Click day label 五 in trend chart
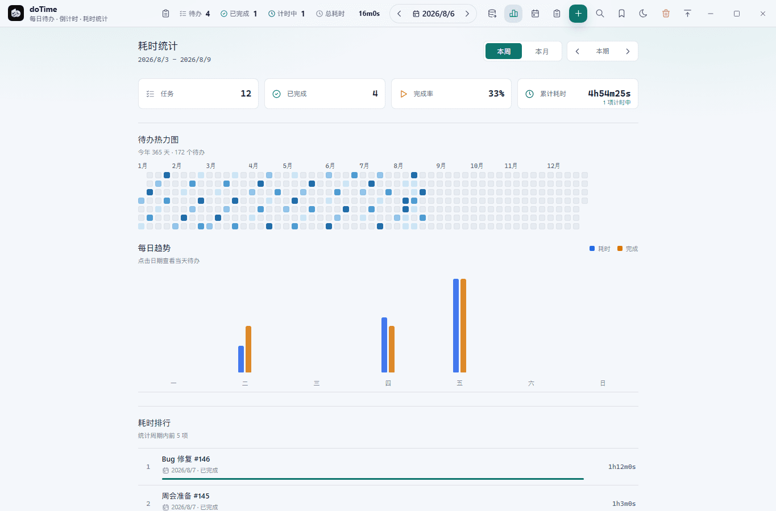This screenshot has height=511, width=776. click(459, 383)
